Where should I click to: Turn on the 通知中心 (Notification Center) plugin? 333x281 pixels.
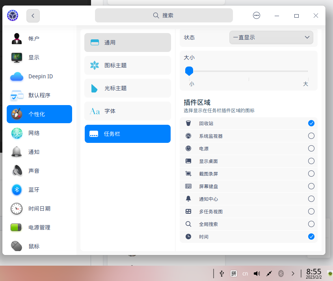[x=311, y=199]
